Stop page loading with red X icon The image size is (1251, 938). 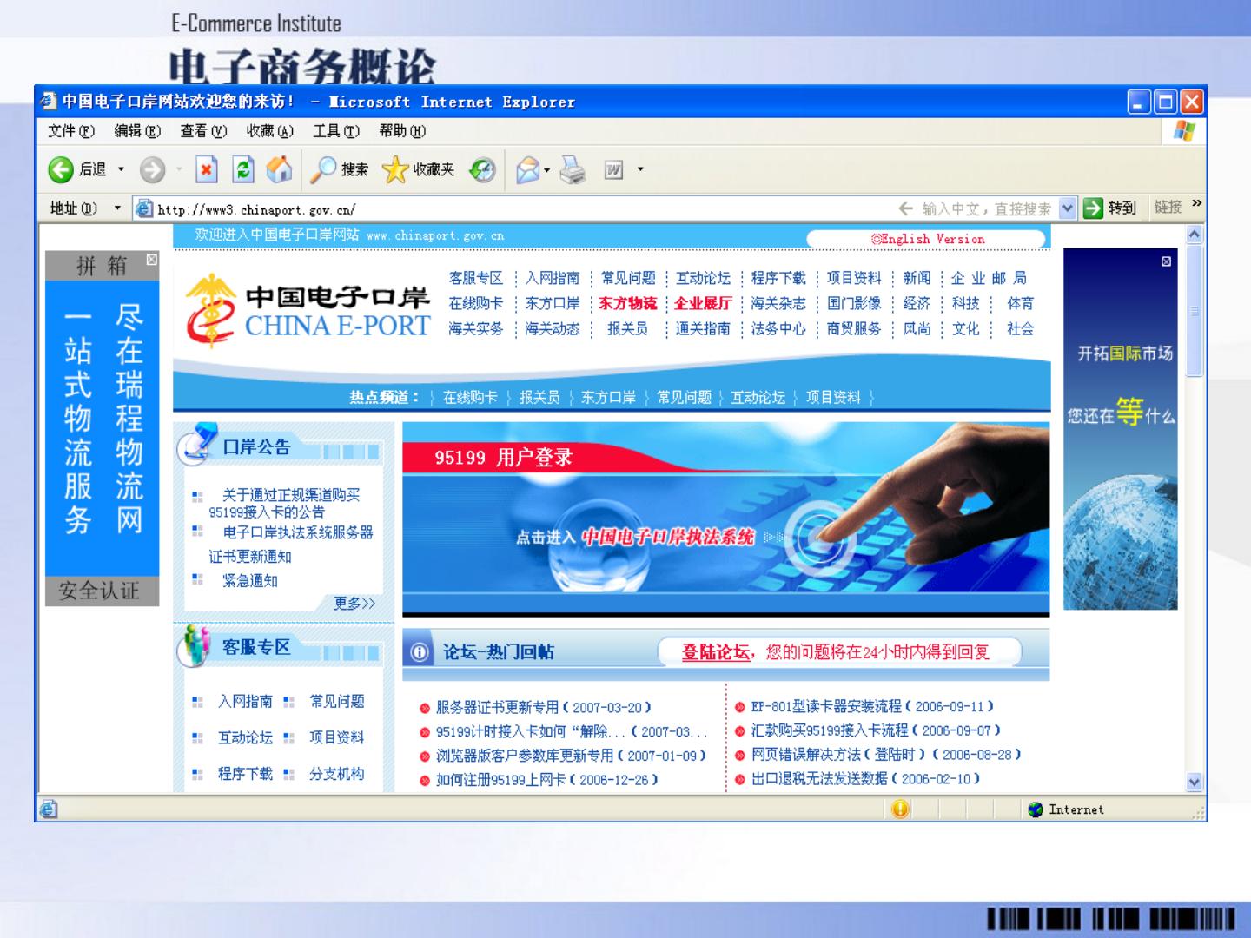click(x=206, y=169)
